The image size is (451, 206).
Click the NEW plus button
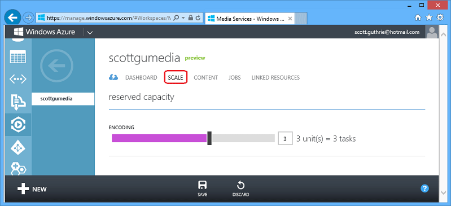pyautogui.click(x=32, y=189)
